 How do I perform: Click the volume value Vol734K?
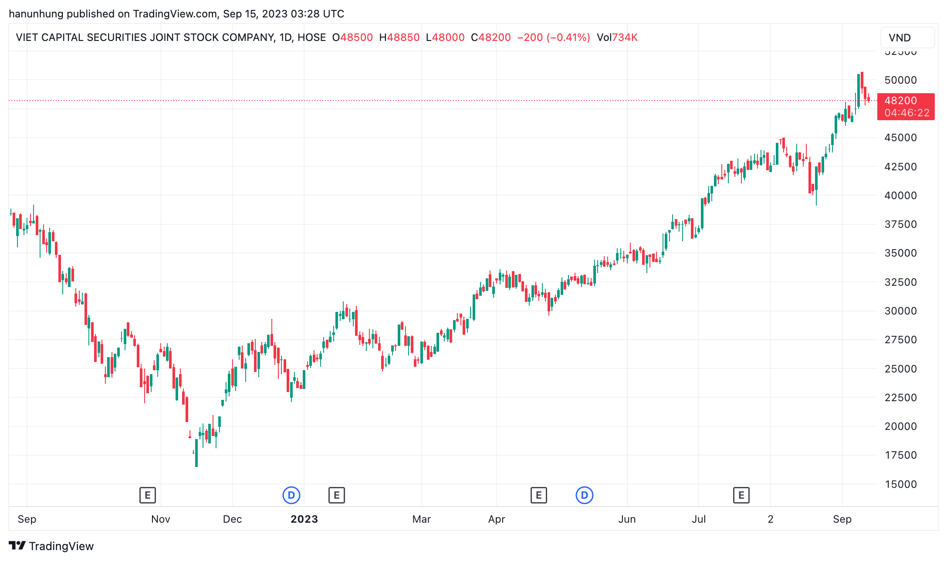coord(617,37)
